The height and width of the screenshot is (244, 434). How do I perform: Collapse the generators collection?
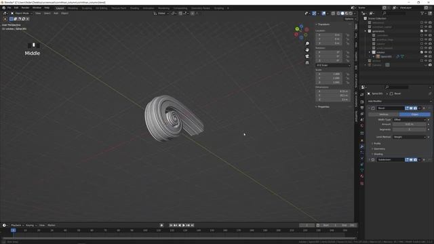[x=366, y=31]
